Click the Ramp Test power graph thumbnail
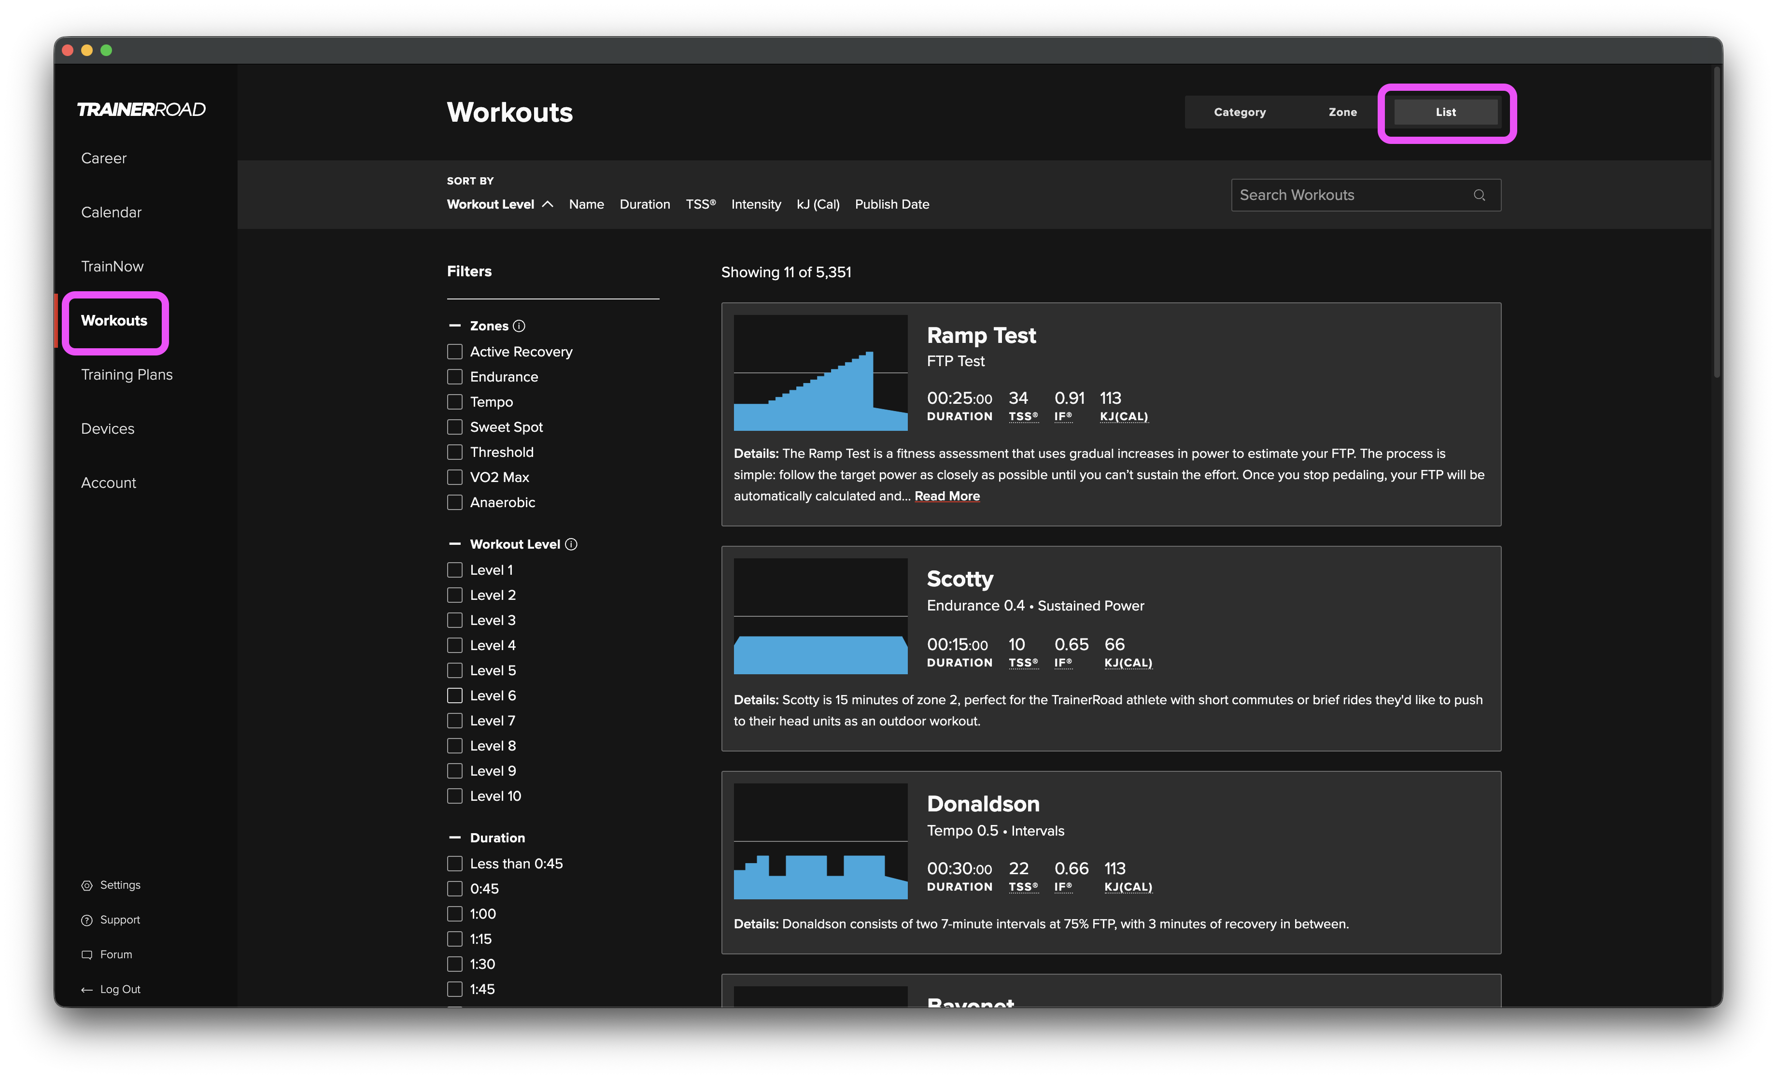This screenshot has height=1079, width=1777. point(820,373)
